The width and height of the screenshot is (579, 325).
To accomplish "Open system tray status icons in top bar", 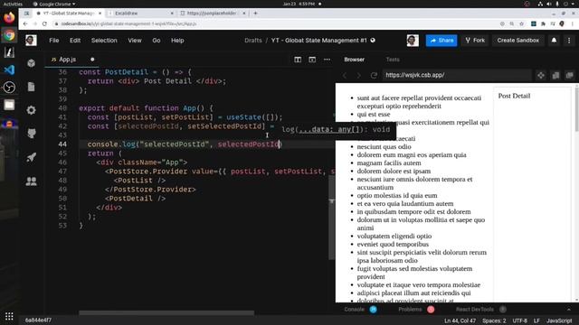I will point(556,4).
